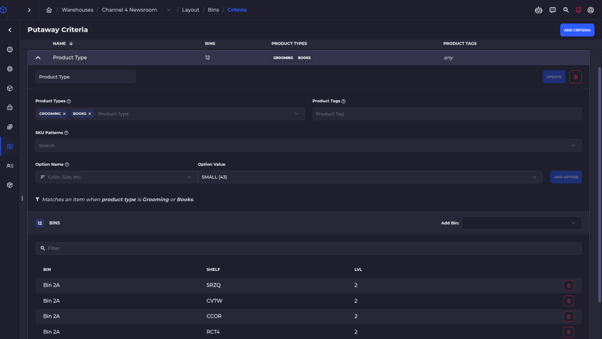Screen dimensions: 602x339
Task: Remove the Bin 2A 5RZQ row
Action: tap(569, 285)
